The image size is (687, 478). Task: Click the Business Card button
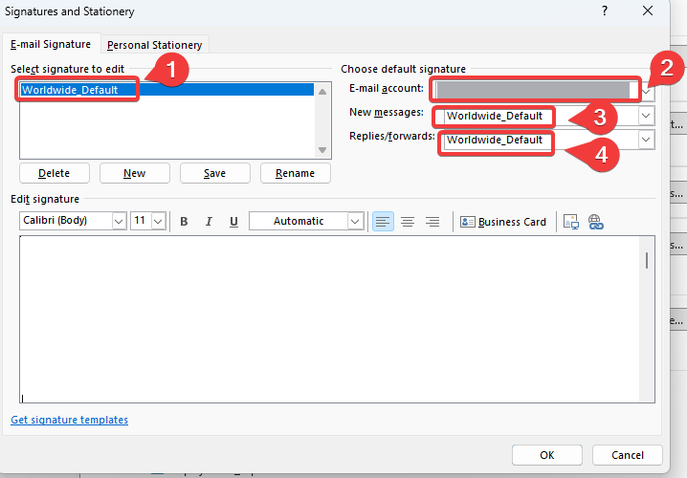click(x=503, y=221)
